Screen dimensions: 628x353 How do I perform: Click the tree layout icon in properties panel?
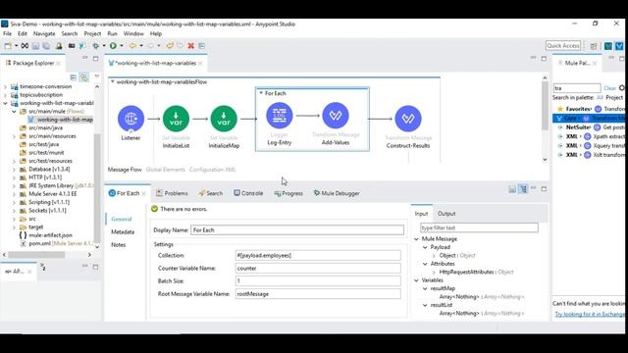(x=523, y=189)
